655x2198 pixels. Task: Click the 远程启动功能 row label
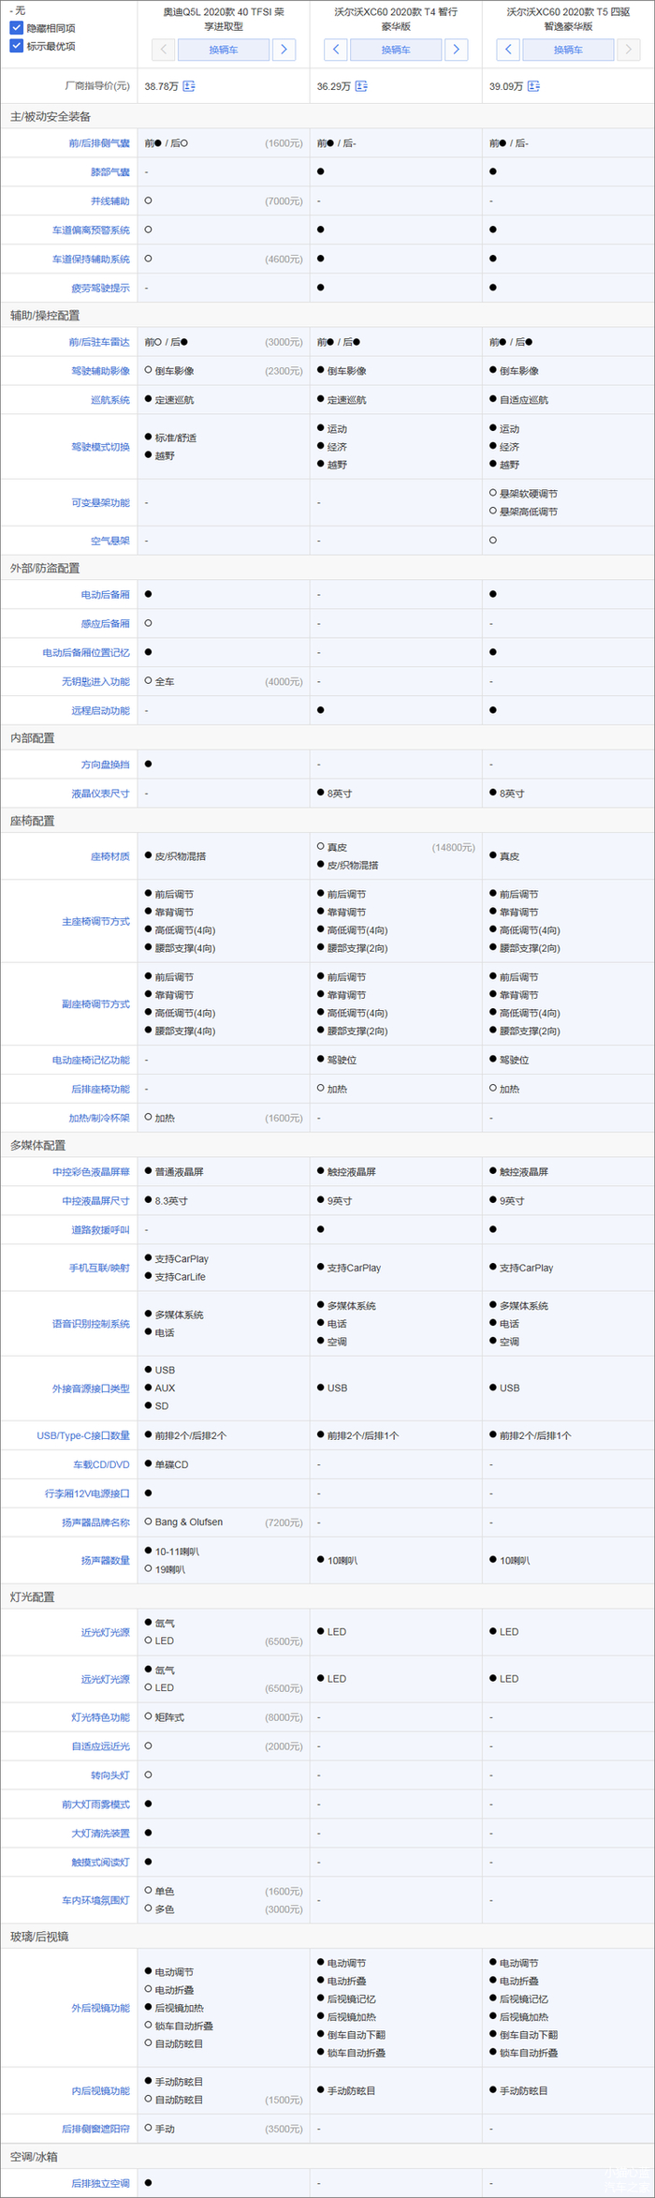click(x=101, y=711)
